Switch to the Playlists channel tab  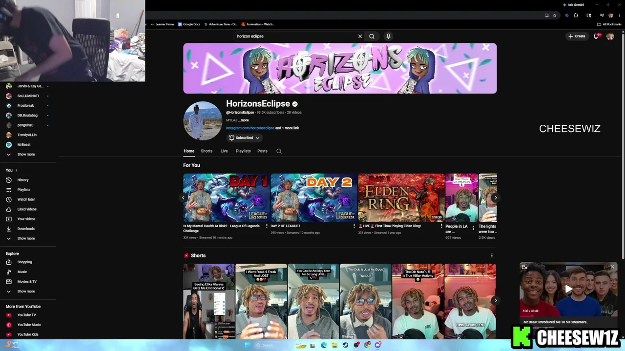(x=243, y=151)
